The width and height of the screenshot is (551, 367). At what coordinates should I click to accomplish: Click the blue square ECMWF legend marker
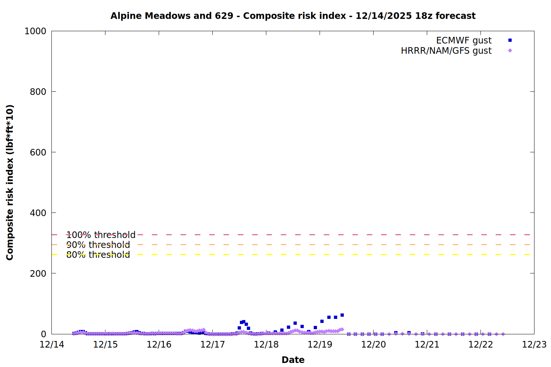click(510, 40)
